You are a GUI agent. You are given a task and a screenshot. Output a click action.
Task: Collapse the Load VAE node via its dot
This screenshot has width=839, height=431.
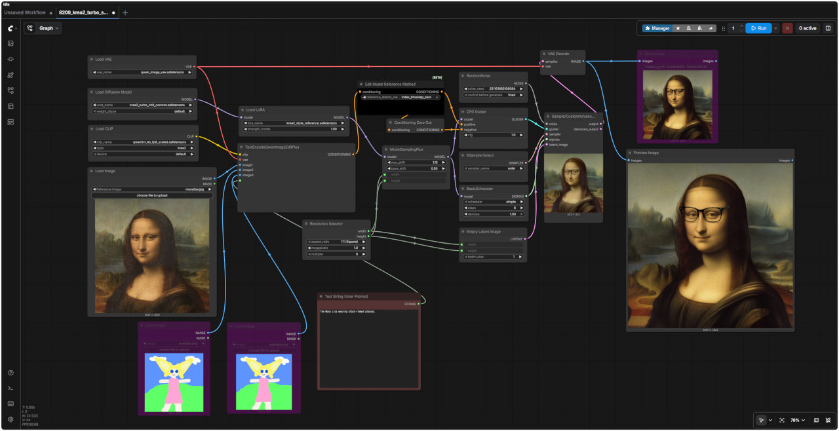pyautogui.click(x=91, y=59)
